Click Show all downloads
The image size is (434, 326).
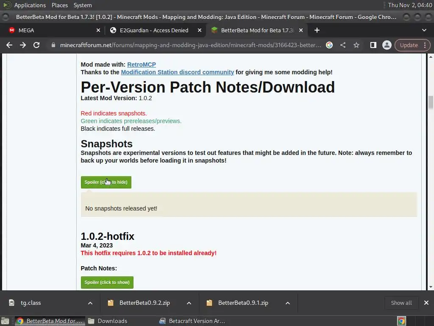point(401,303)
